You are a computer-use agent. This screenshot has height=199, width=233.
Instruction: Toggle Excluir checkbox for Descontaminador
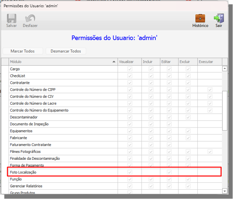(x=188, y=117)
